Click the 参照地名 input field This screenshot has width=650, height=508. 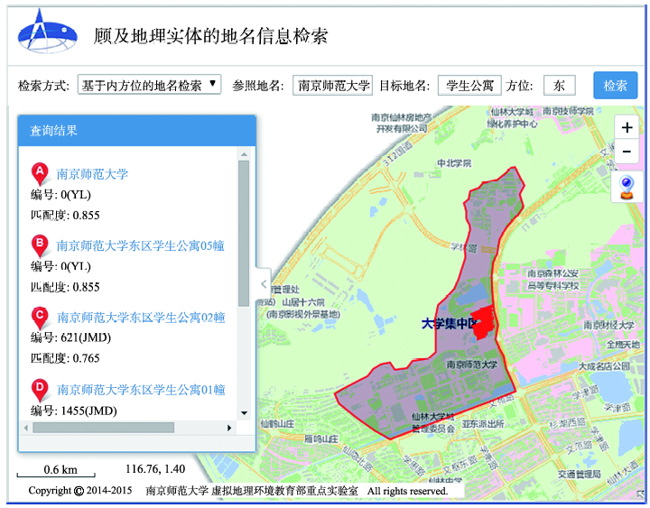333,86
